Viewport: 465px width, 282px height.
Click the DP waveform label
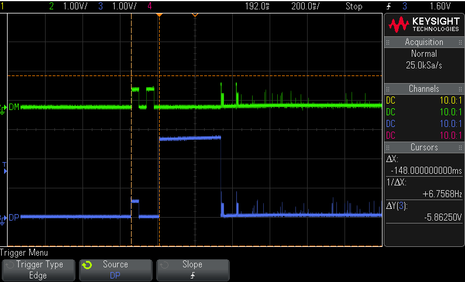pyautogui.click(x=14, y=218)
